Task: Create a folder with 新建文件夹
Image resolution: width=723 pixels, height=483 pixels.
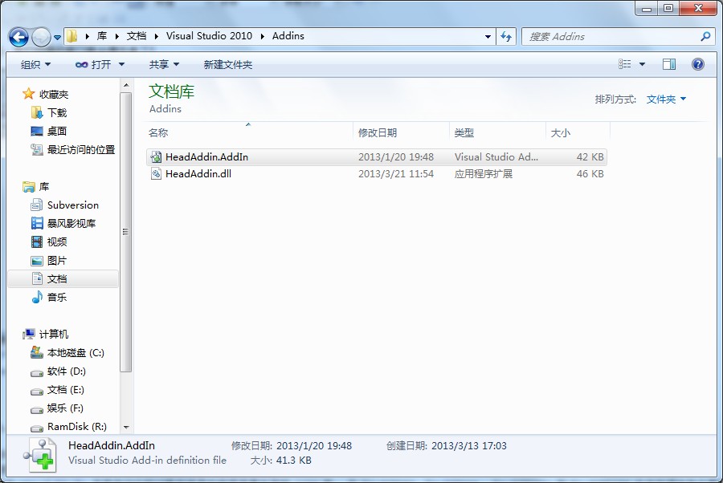Action: pos(228,64)
